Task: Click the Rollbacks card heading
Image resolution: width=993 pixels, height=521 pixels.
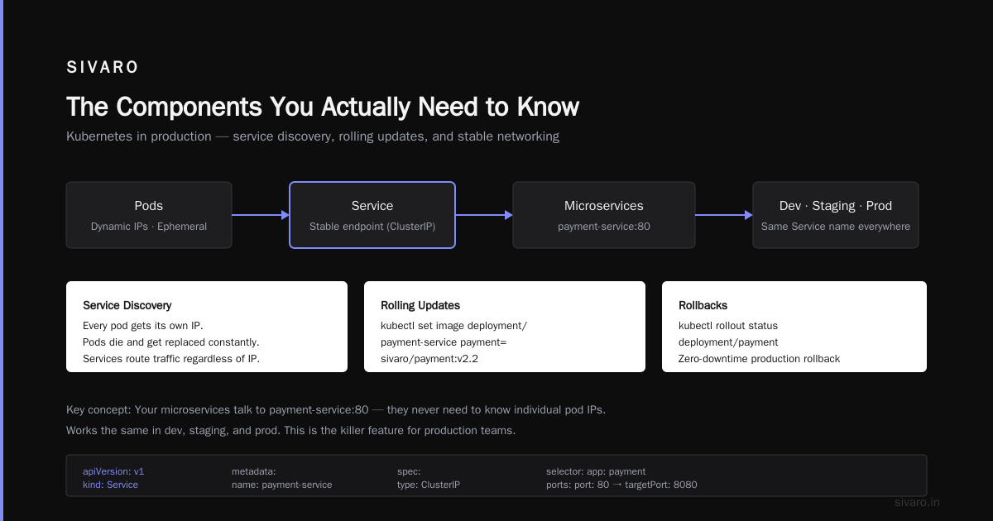Action: [x=703, y=306]
